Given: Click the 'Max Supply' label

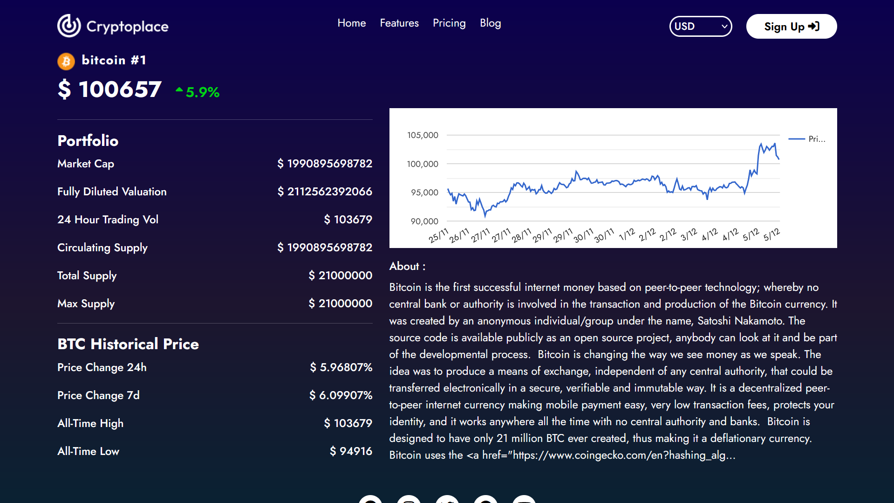Looking at the screenshot, I should tap(86, 303).
